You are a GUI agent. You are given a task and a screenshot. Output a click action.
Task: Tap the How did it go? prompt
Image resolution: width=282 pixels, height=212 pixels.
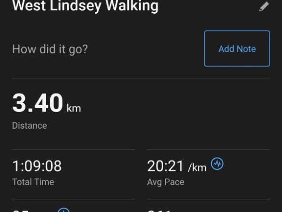50,49
